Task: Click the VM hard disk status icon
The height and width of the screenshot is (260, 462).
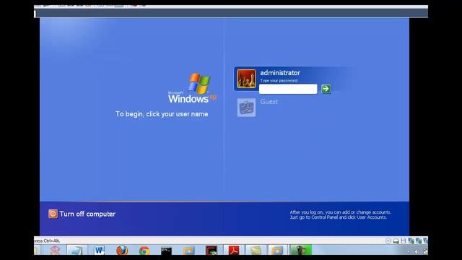Action: (x=396, y=241)
